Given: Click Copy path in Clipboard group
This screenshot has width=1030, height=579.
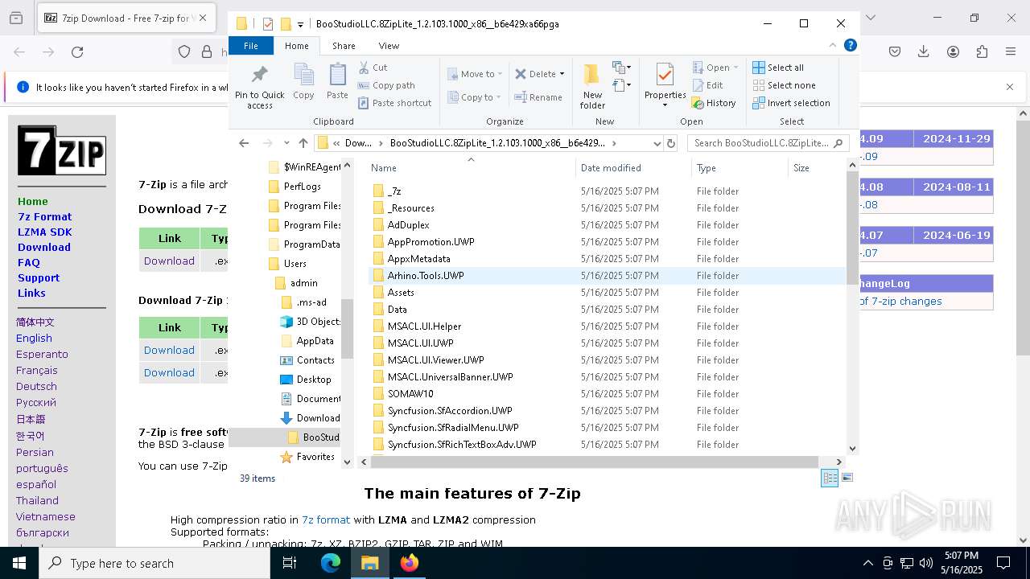Looking at the screenshot, I should [x=387, y=85].
